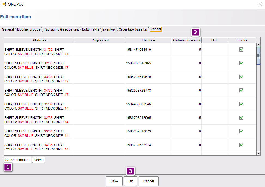Viewport: 265px width, 187px height.
Task: Toggle Enable for barcode 1588731683914 row
Action: (x=241, y=145)
